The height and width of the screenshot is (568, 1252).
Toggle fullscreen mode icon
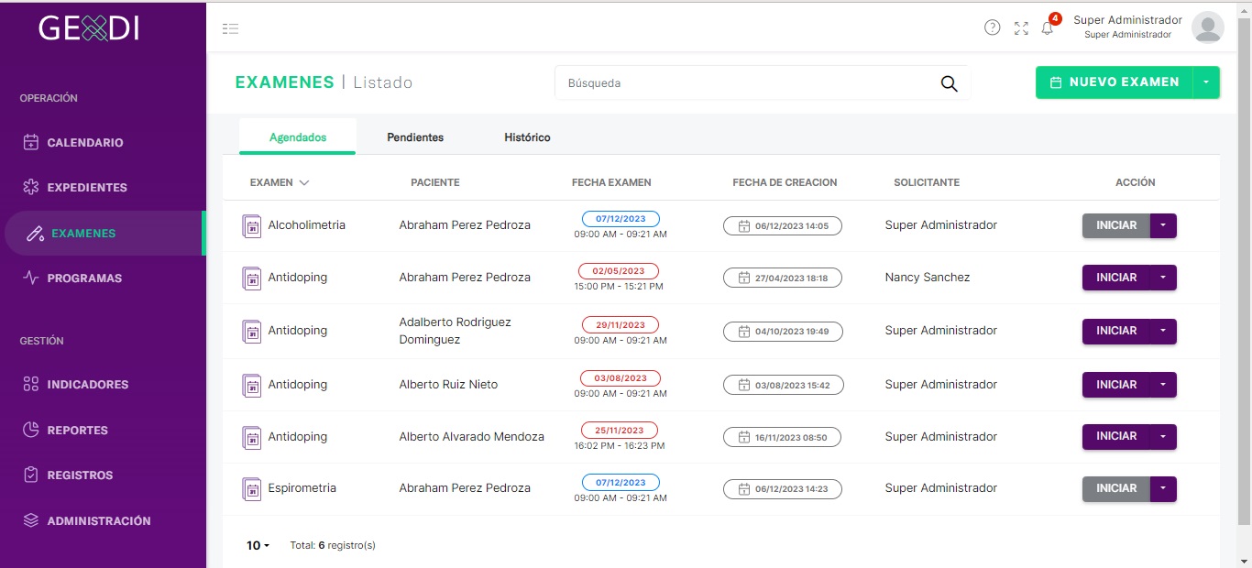click(1021, 28)
